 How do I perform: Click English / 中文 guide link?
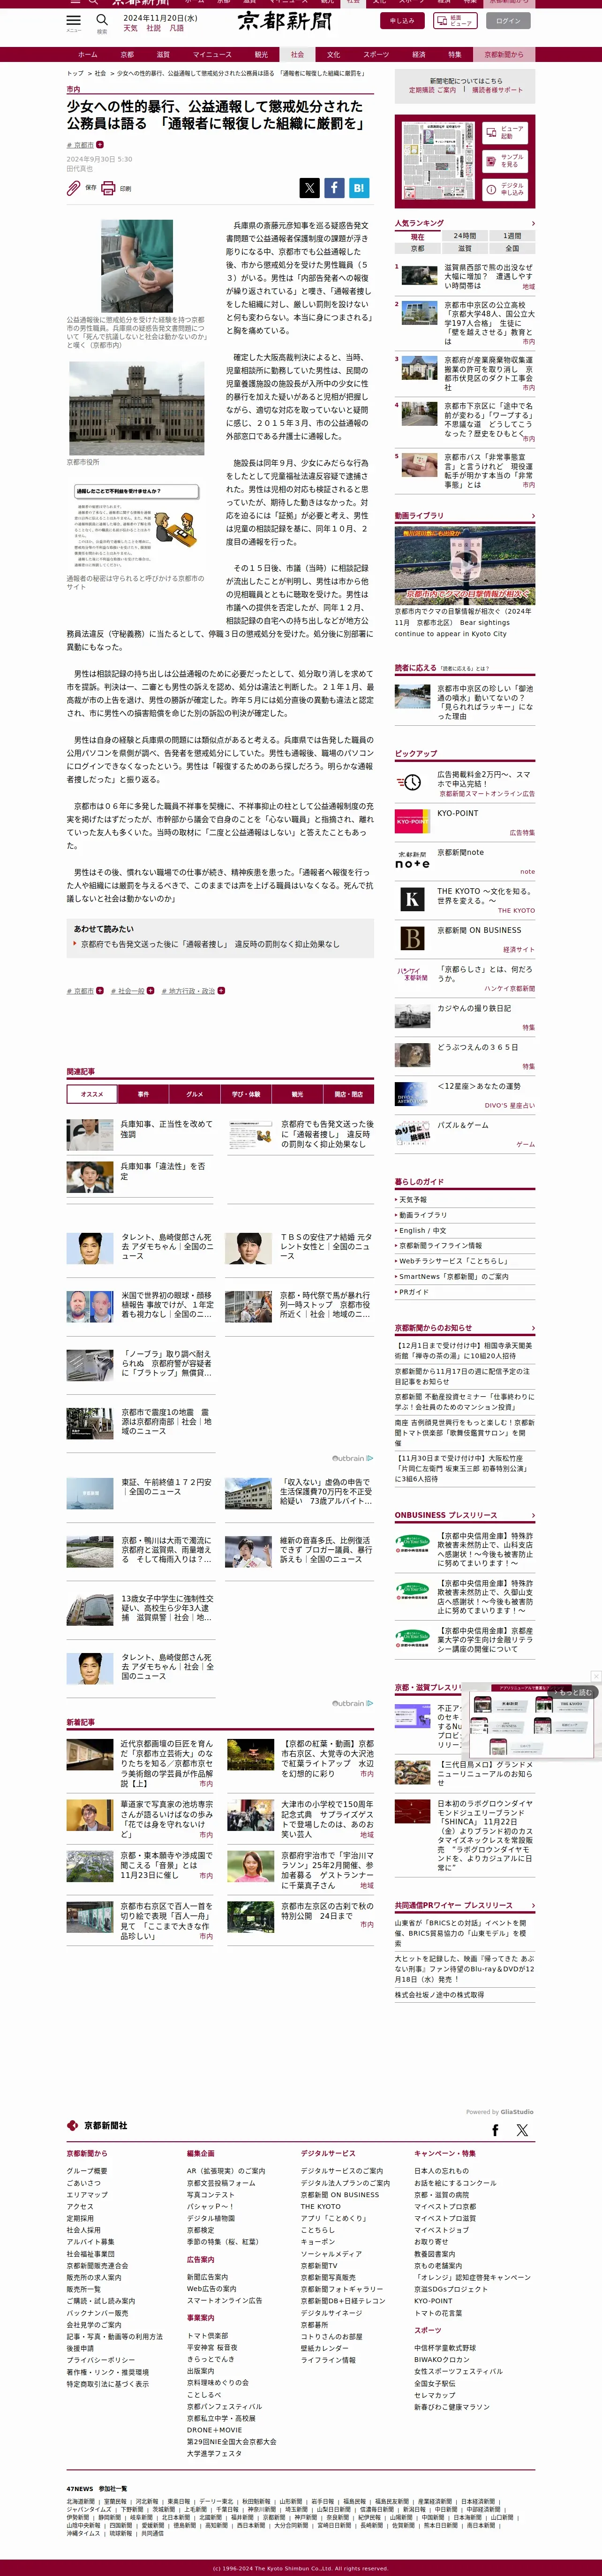(422, 1230)
